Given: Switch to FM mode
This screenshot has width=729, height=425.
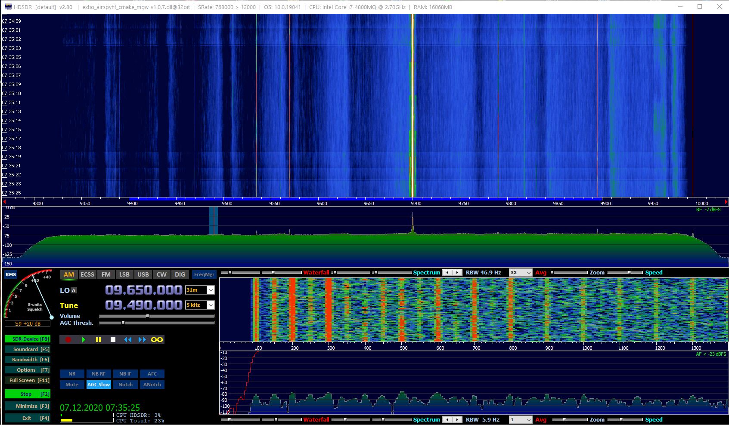Looking at the screenshot, I should point(106,274).
